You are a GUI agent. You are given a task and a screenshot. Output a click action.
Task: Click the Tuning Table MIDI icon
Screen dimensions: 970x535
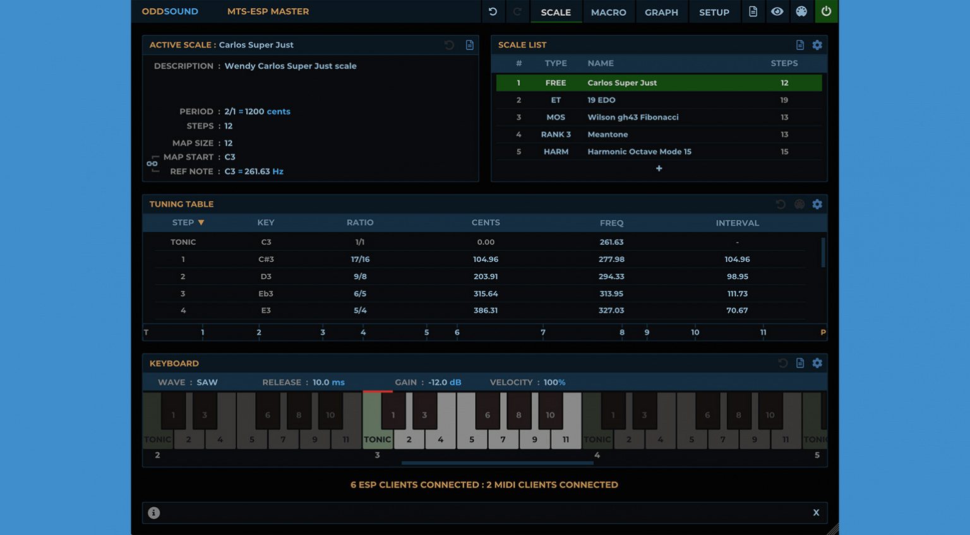point(799,204)
